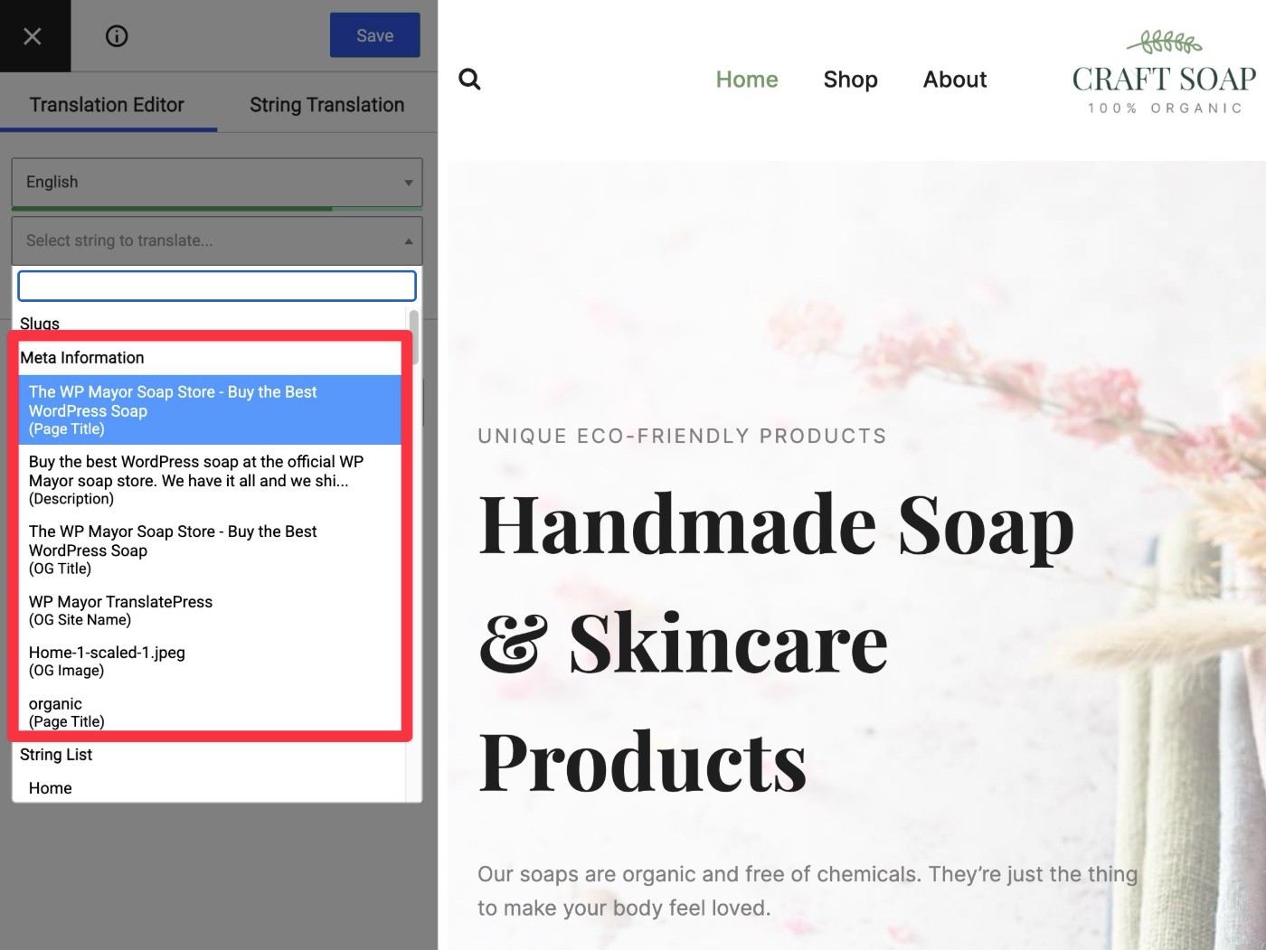Select the highlighted WP Mayor Soap Store Page Title option
Image resolution: width=1266 pixels, height=950 pixels.
tap(210, 409)
